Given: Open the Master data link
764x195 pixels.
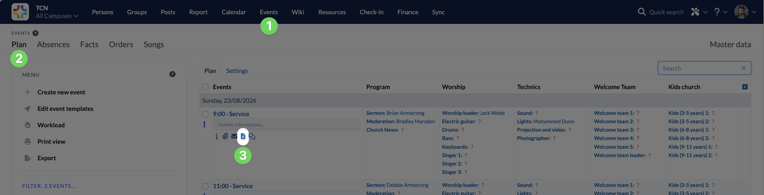Looking at the screenshot, I should 730,44.
